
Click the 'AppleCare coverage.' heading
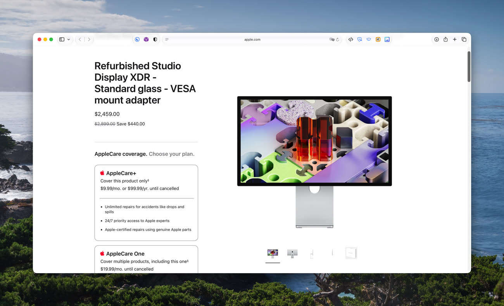point(121,154)
